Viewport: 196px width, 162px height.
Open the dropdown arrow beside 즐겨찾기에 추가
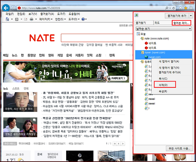tap(191, 16)
